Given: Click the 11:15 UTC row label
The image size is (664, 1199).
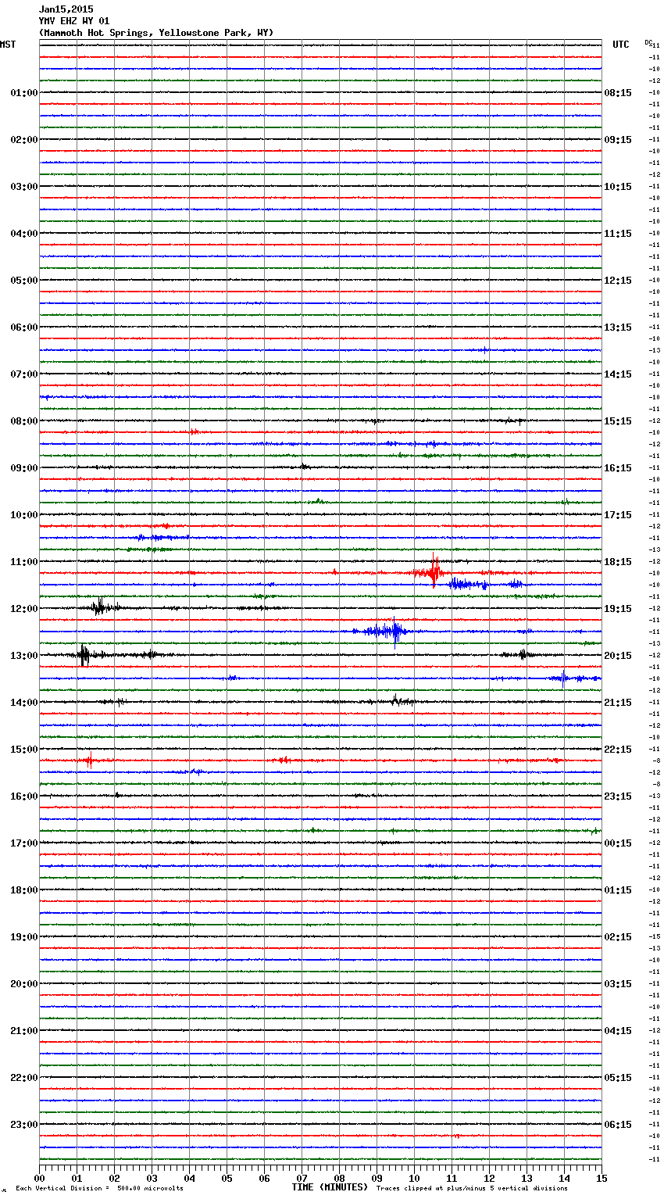Looking at the screenshot, I should tap(618, 234).
